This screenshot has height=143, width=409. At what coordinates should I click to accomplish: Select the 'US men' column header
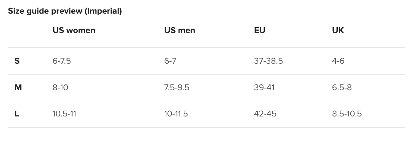click(x=179, y=30)
